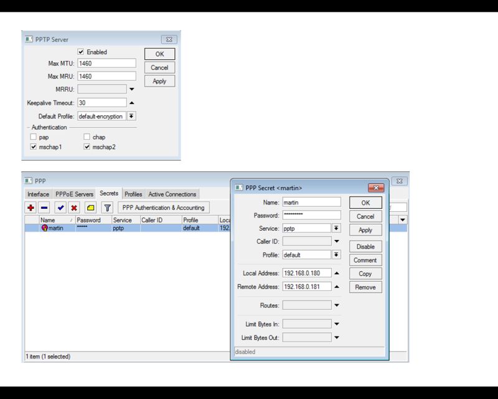The image size is (498, 399).
Task: Click the red X disable icon
Action: tap(74, 208)
